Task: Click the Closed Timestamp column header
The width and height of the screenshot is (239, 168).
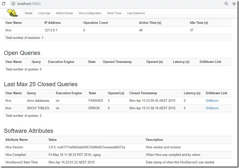Action: click(x=143, y=93)
